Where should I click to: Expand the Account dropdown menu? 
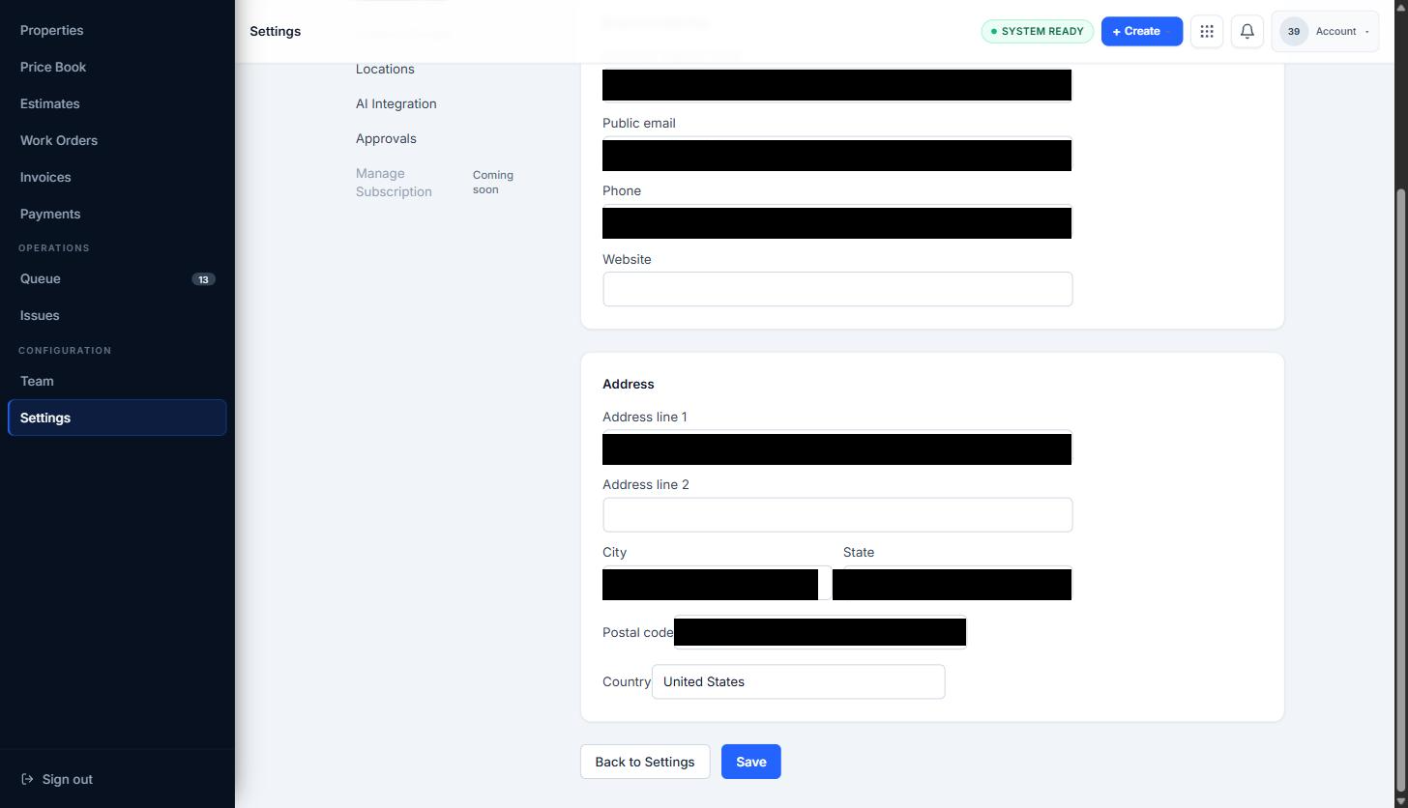click(x=1325, y=31)
